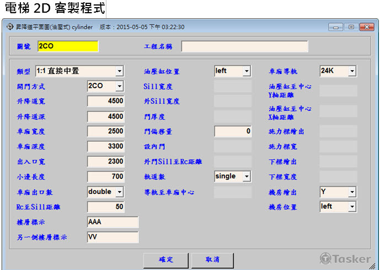Click the 類型 label text
The image size is (380, 270).
[24, 71]
